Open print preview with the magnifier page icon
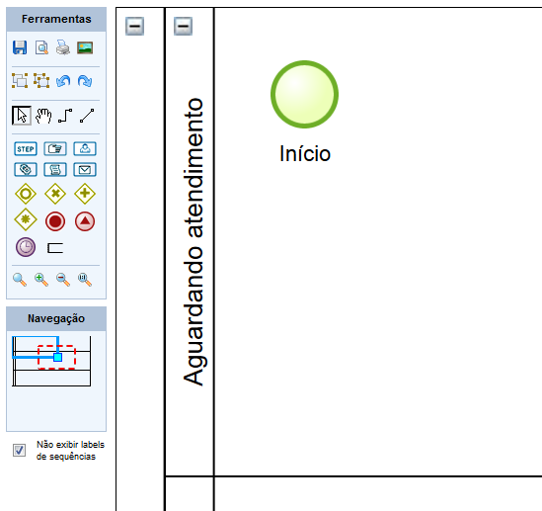This screenshot has width=542, height=511. tap(41, 47)
